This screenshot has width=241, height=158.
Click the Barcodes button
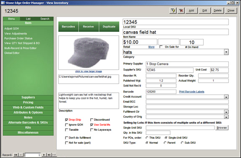[x=68, y=27]
